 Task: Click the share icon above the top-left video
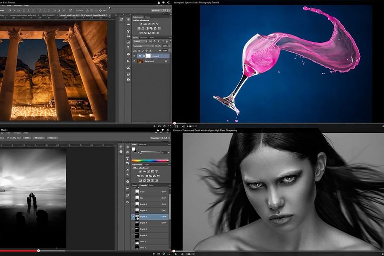pos(168,3)
